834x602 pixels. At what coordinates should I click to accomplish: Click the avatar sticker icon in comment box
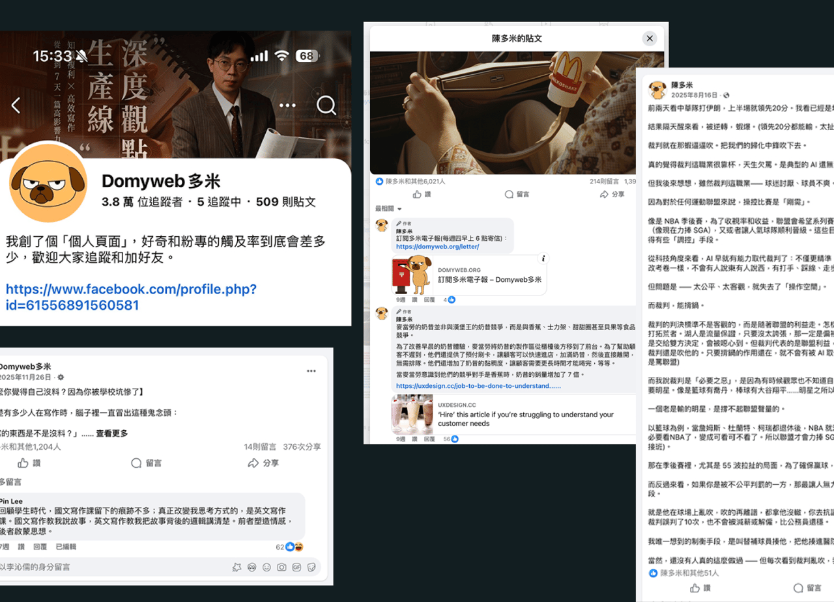point(237,568)
